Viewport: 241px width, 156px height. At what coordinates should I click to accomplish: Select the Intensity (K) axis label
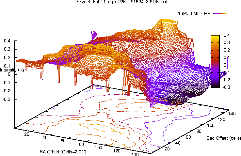[x=12, y=70]
